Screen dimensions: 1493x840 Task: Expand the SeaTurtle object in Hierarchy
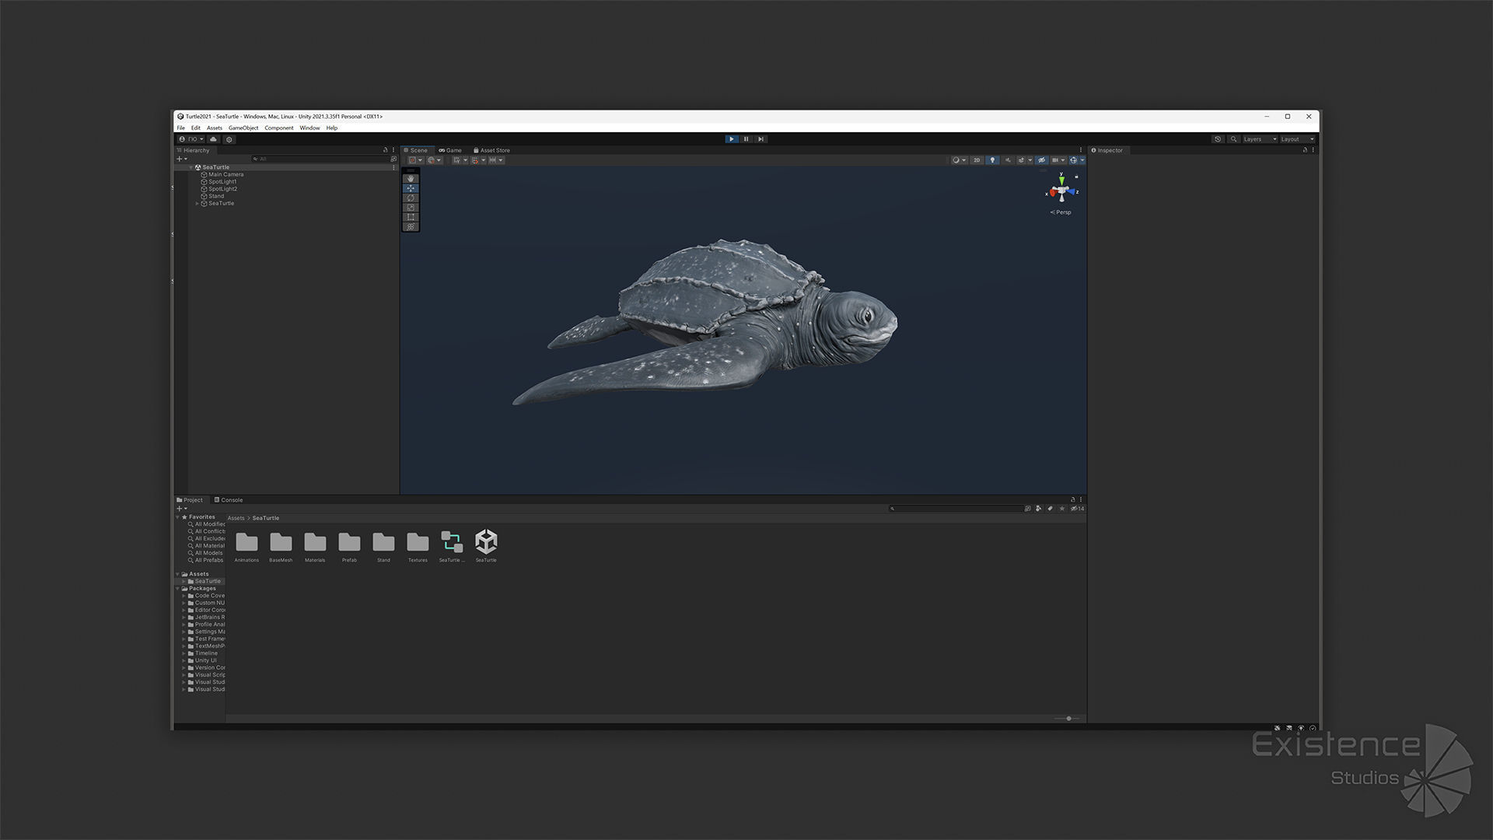point(197,204)
